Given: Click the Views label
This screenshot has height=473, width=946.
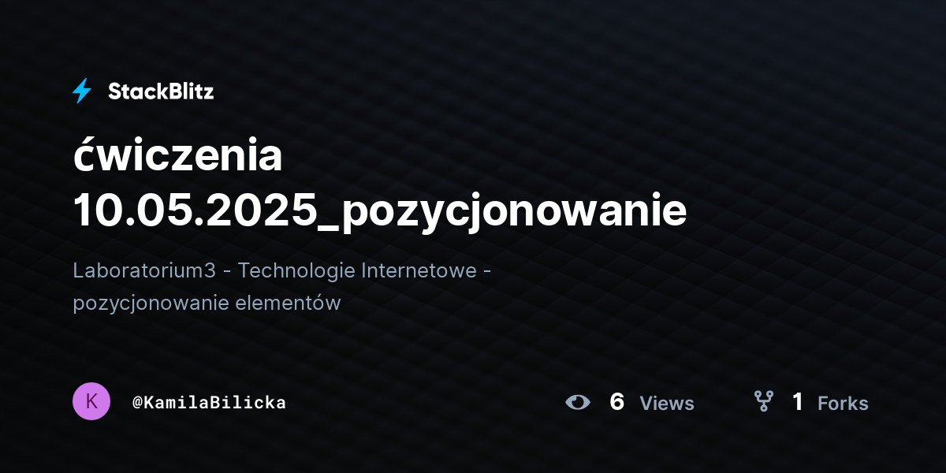Looking at the screenshot, I should [x=667, y=404].
